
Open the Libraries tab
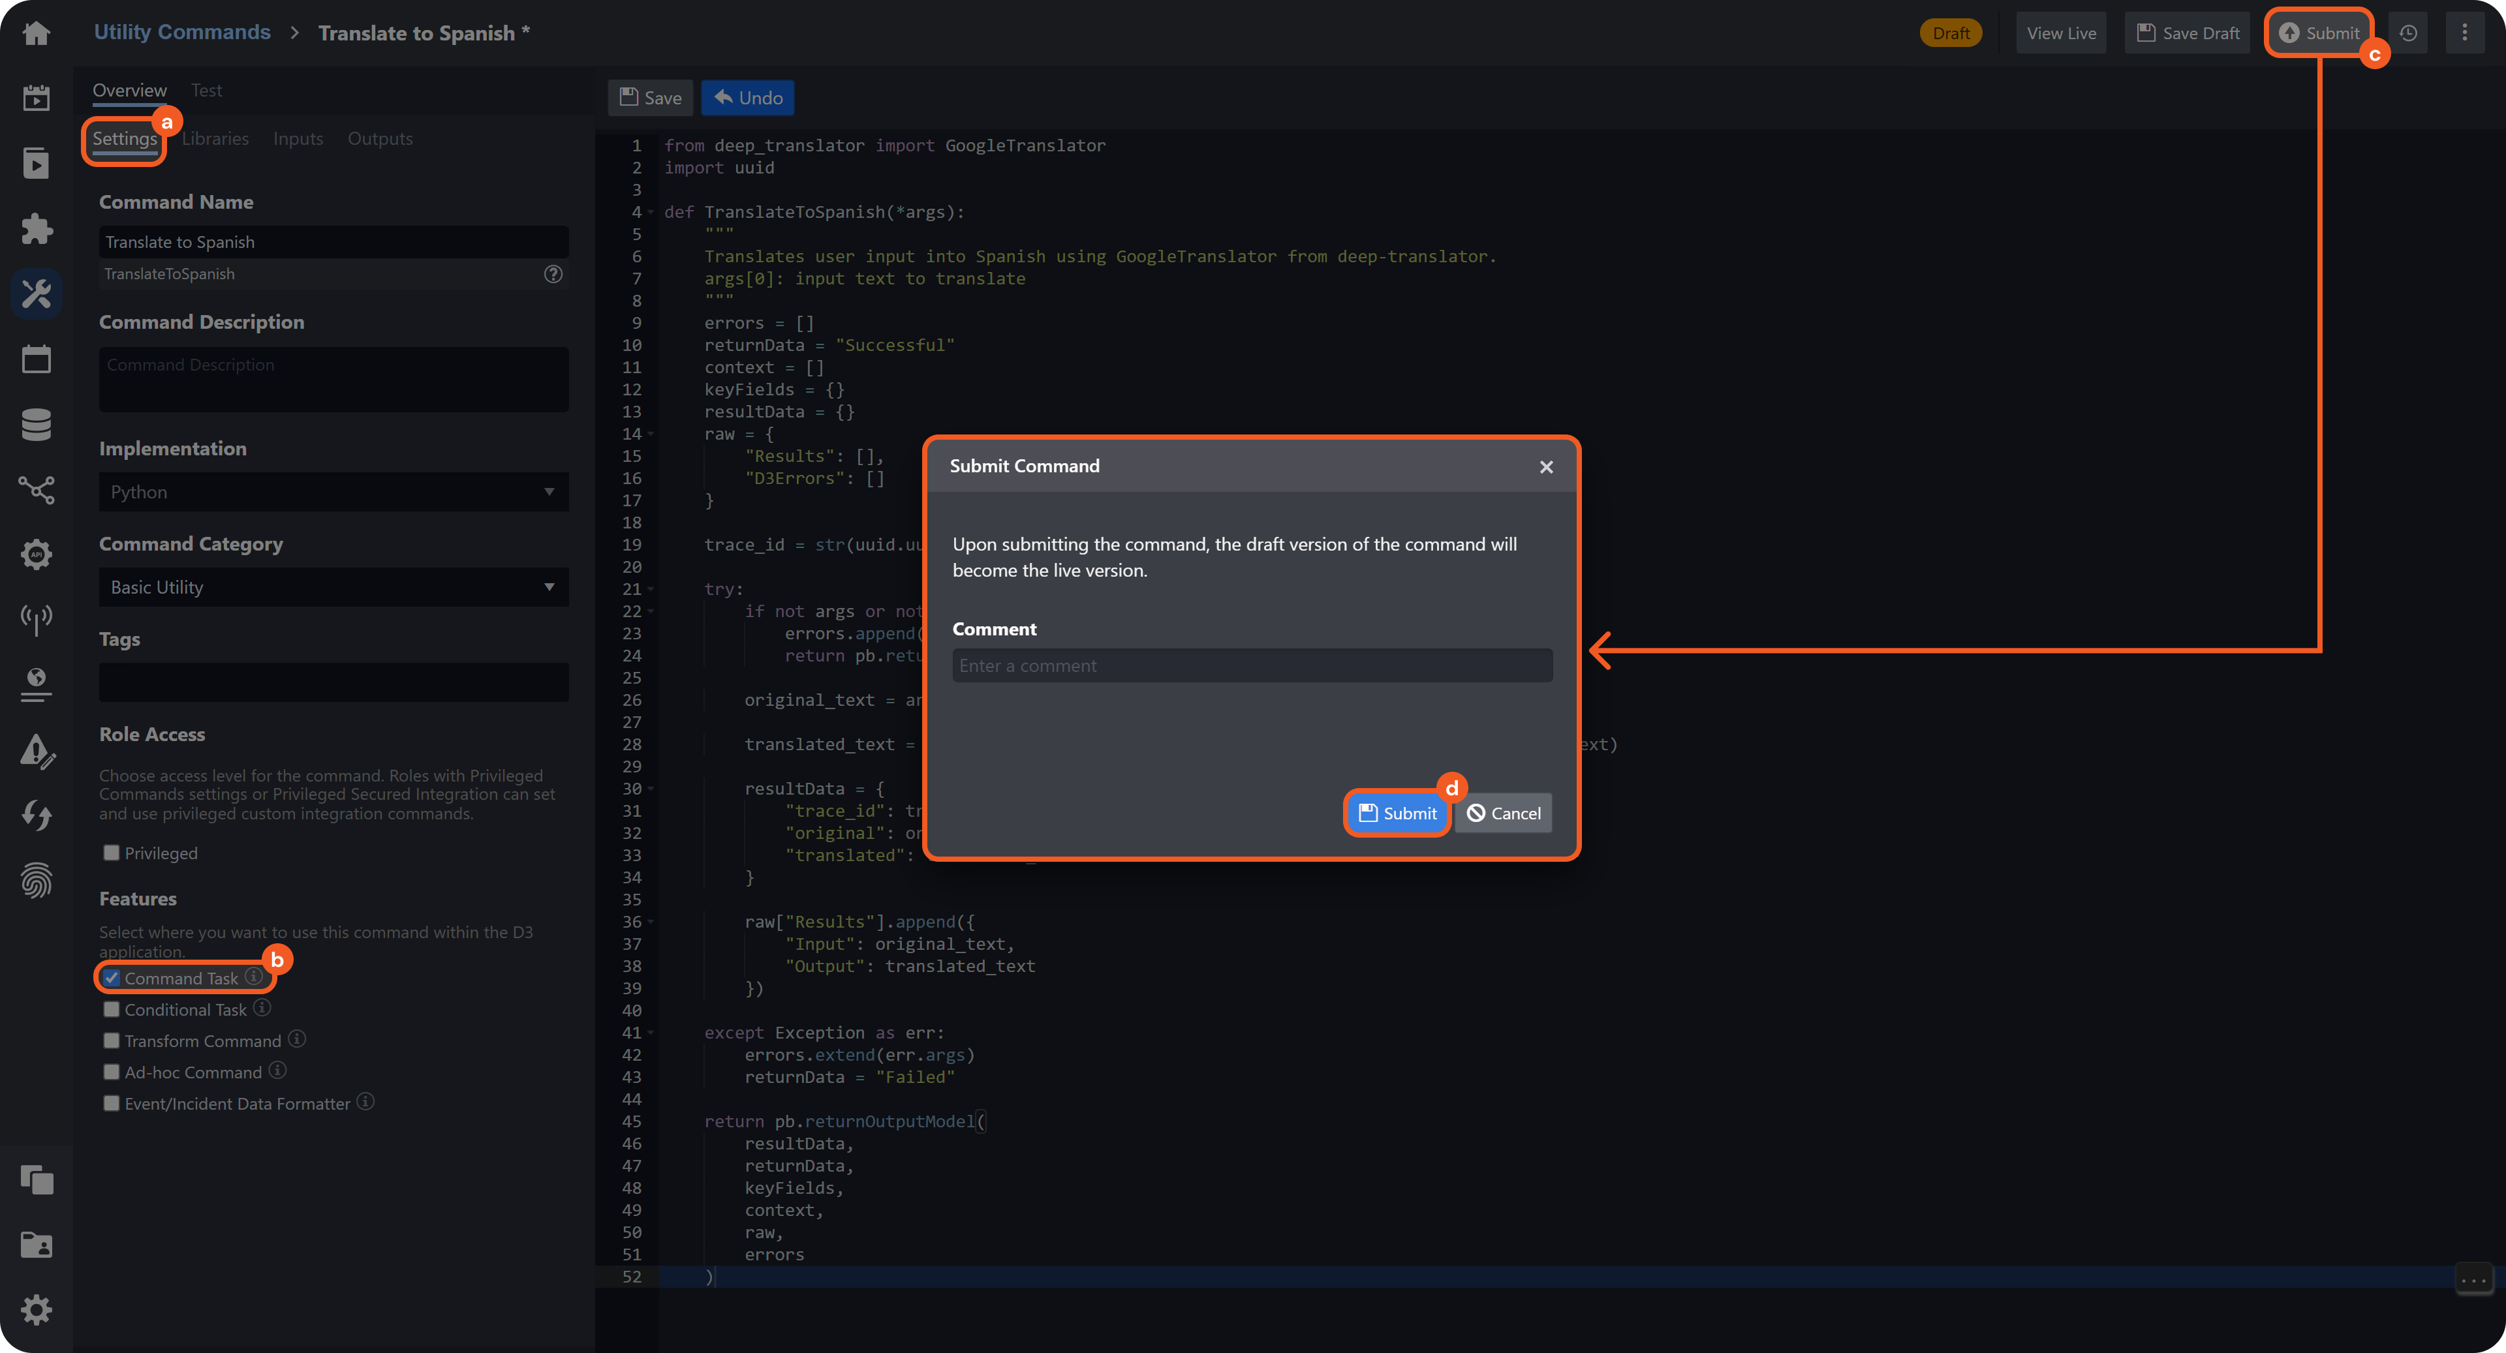pyautogui.click(x=215, y=138)
